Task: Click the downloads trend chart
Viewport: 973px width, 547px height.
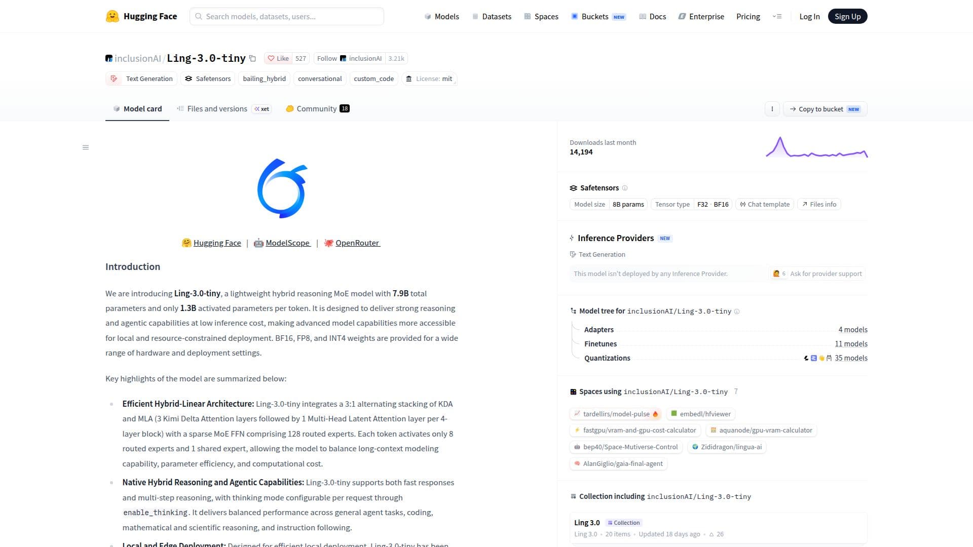Action: point(816,147)
